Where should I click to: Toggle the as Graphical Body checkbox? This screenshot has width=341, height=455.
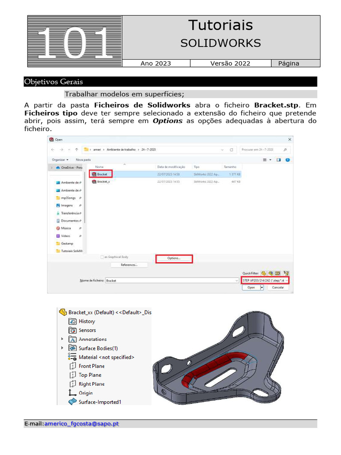(102, 257)
